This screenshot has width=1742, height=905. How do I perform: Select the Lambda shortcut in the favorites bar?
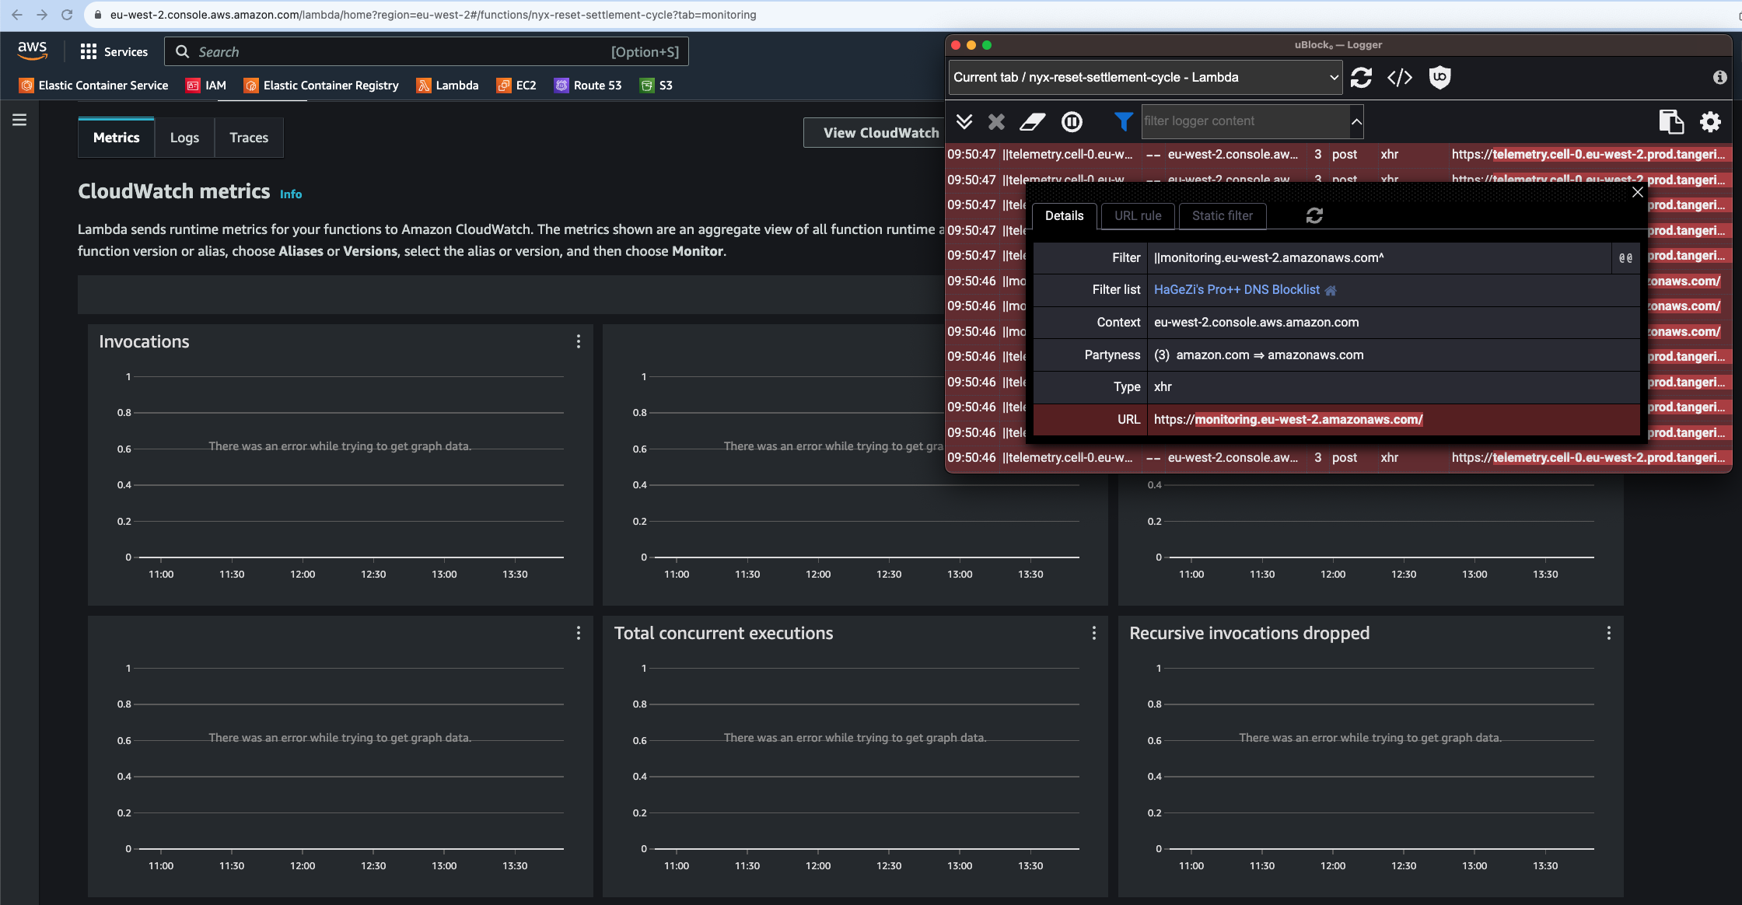click(x=448, y=86)
